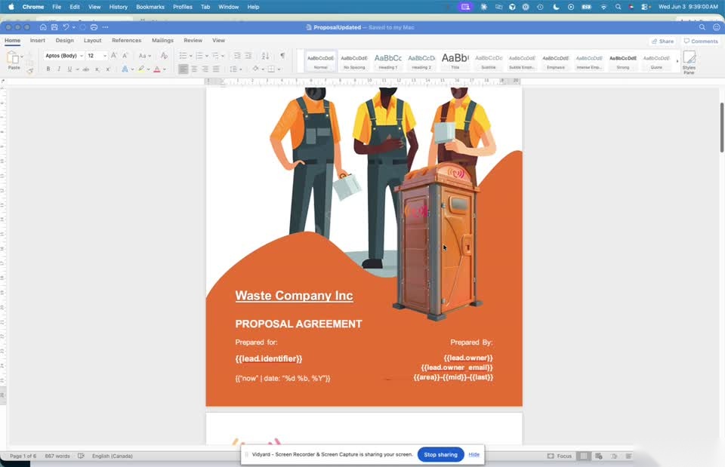
Task: Click the vertical document scrollbar
Action: coord(721,128)
